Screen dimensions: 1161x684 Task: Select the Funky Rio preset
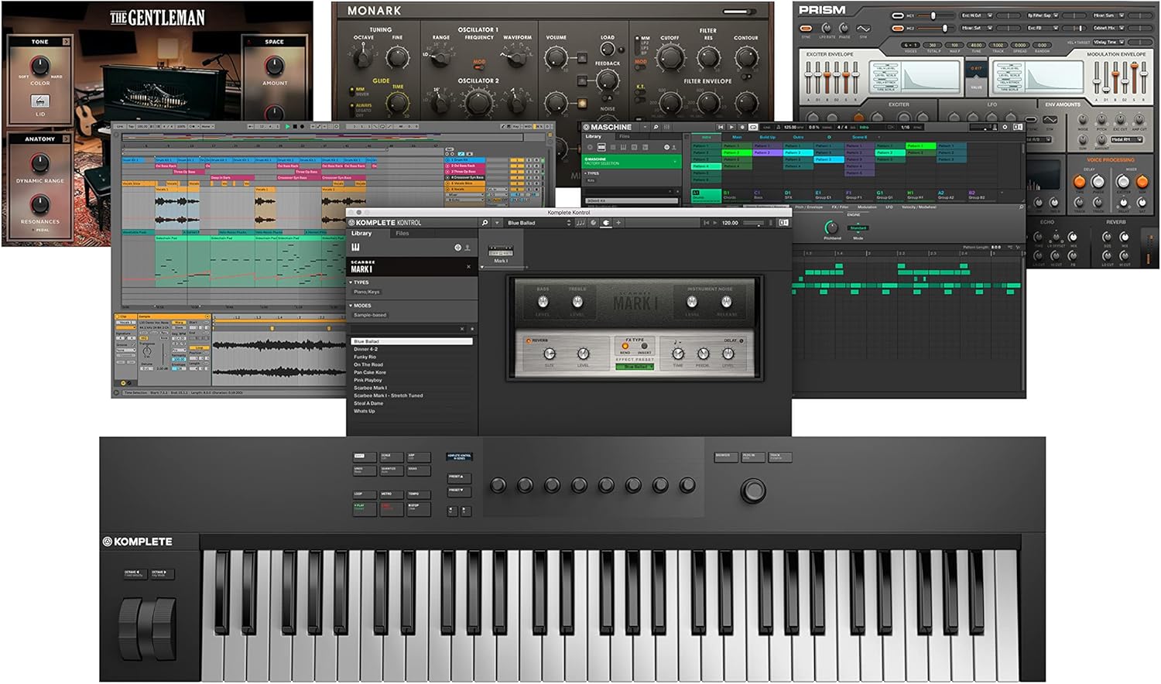(x=365, y=357)
